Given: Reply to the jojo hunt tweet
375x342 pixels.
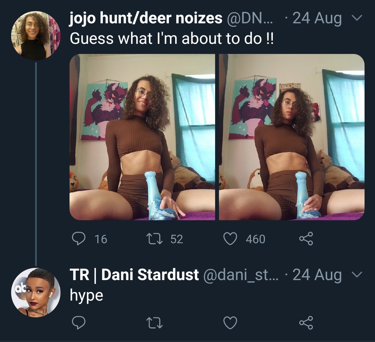Looking at the screenshot, I should tap(79, 239).
